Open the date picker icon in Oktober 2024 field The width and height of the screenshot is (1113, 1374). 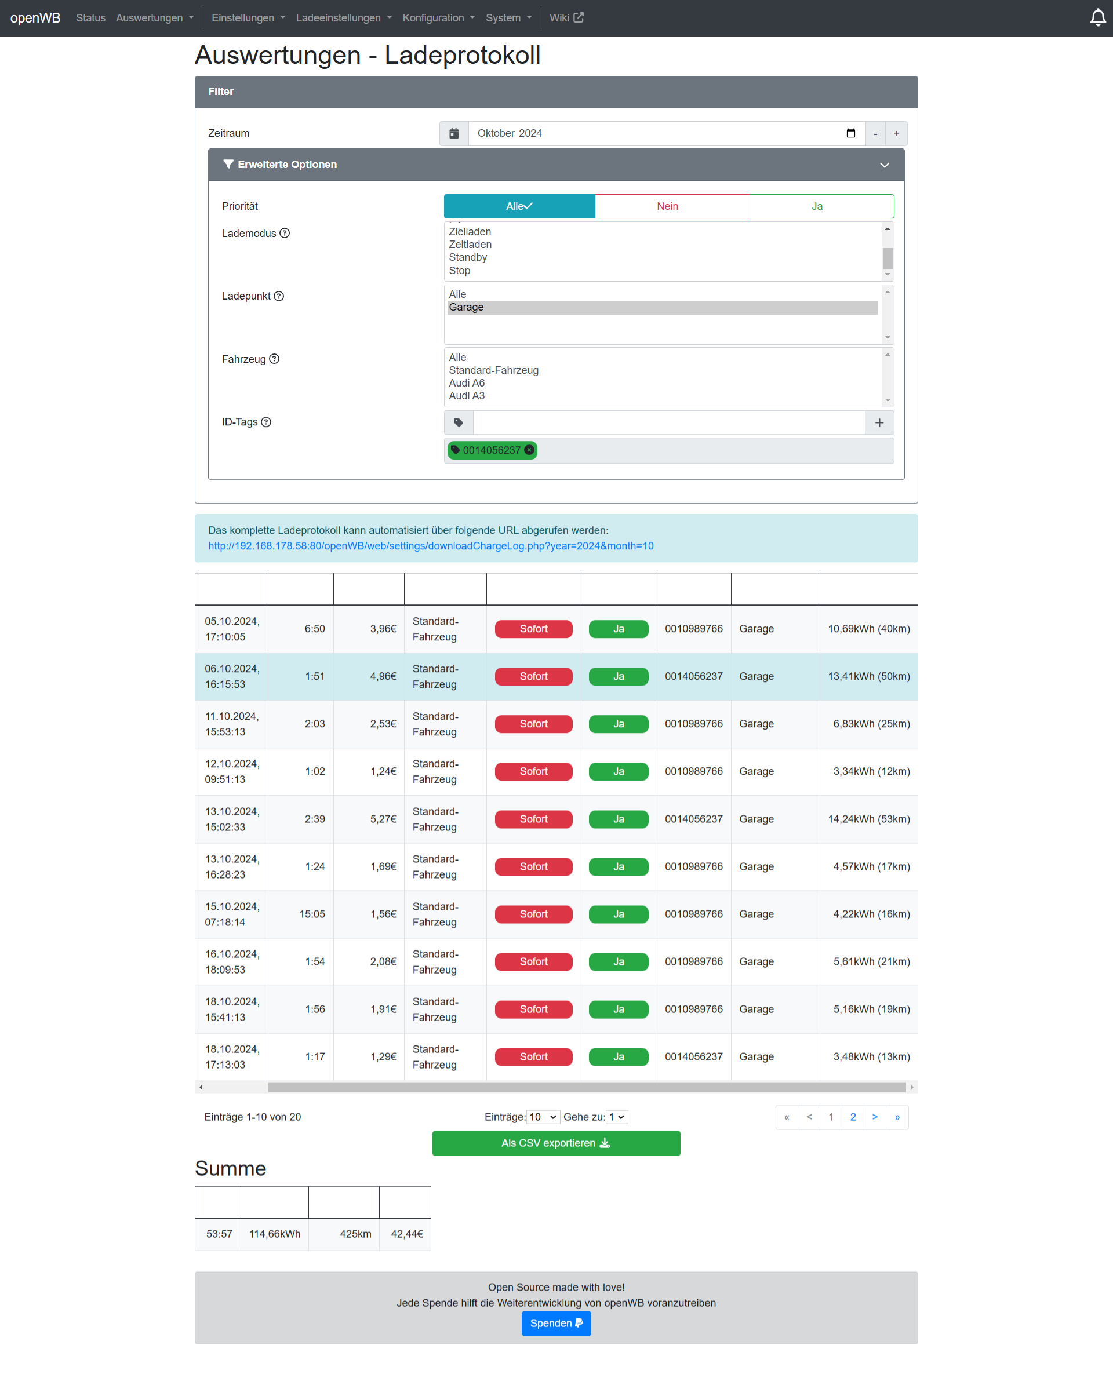[x=850, y=133]
